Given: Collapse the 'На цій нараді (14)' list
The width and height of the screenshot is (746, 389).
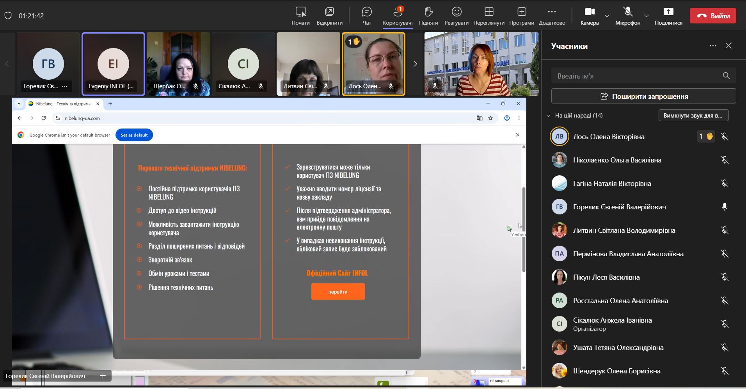Looking at the screenshot, I should (x=549, y=116).
